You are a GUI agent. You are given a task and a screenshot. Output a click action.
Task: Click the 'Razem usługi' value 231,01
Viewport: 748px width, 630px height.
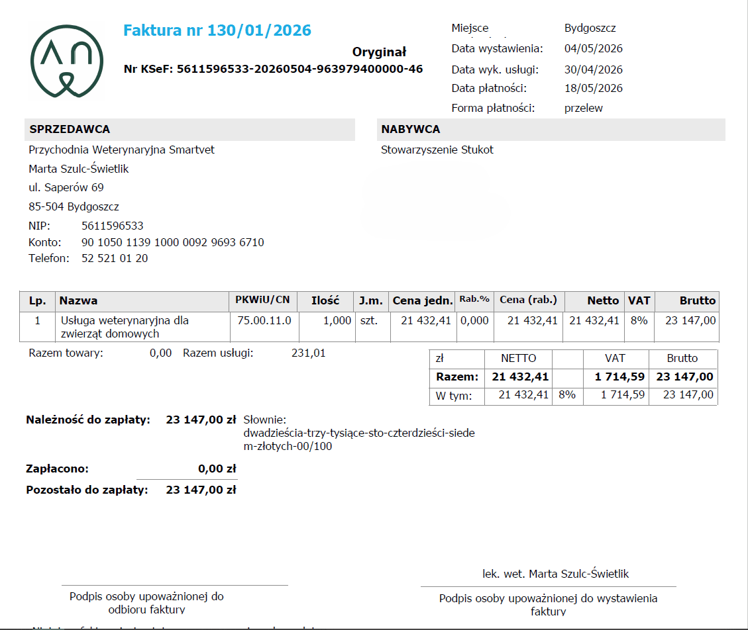coord(308,353)
